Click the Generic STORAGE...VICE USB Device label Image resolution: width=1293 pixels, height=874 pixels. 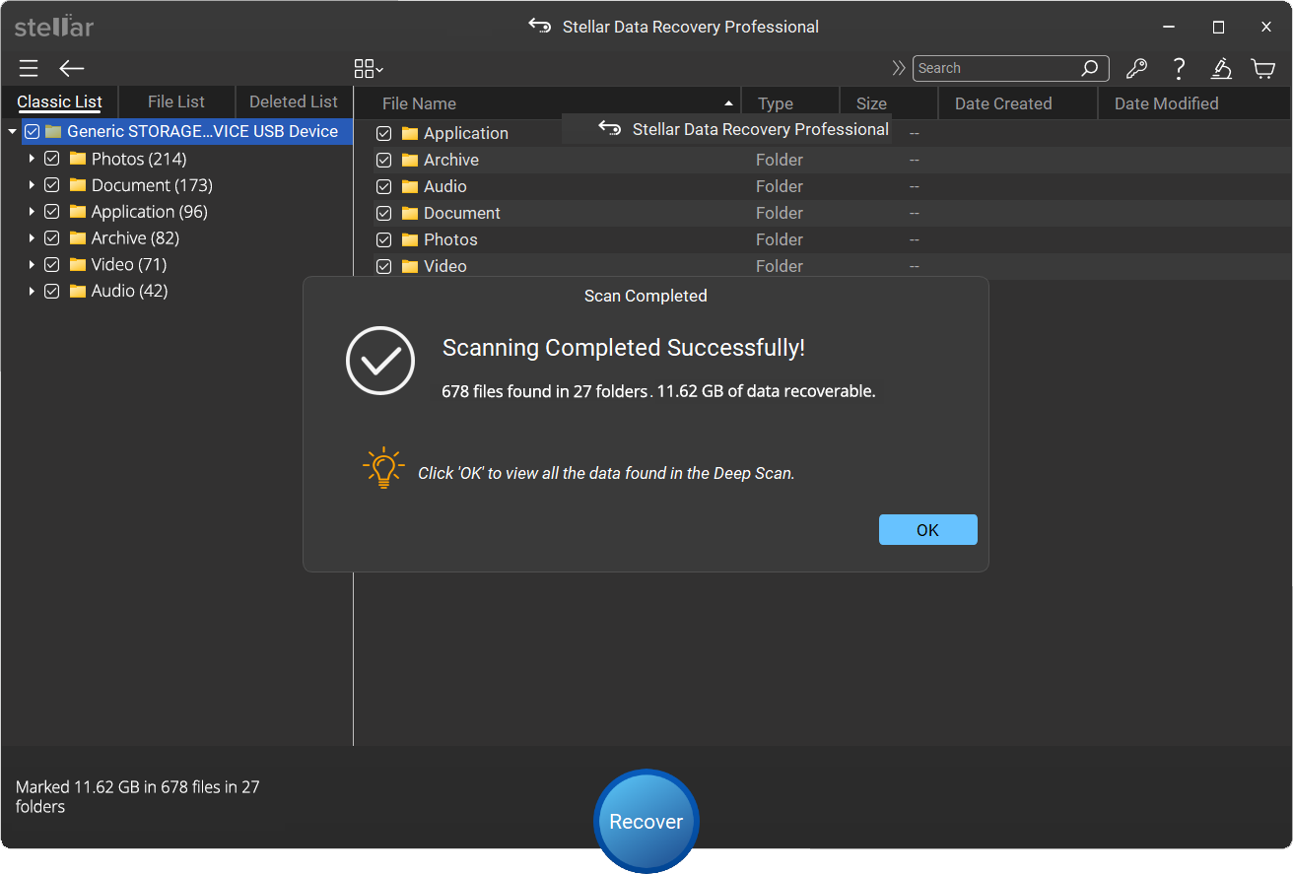tap(202, 132)
